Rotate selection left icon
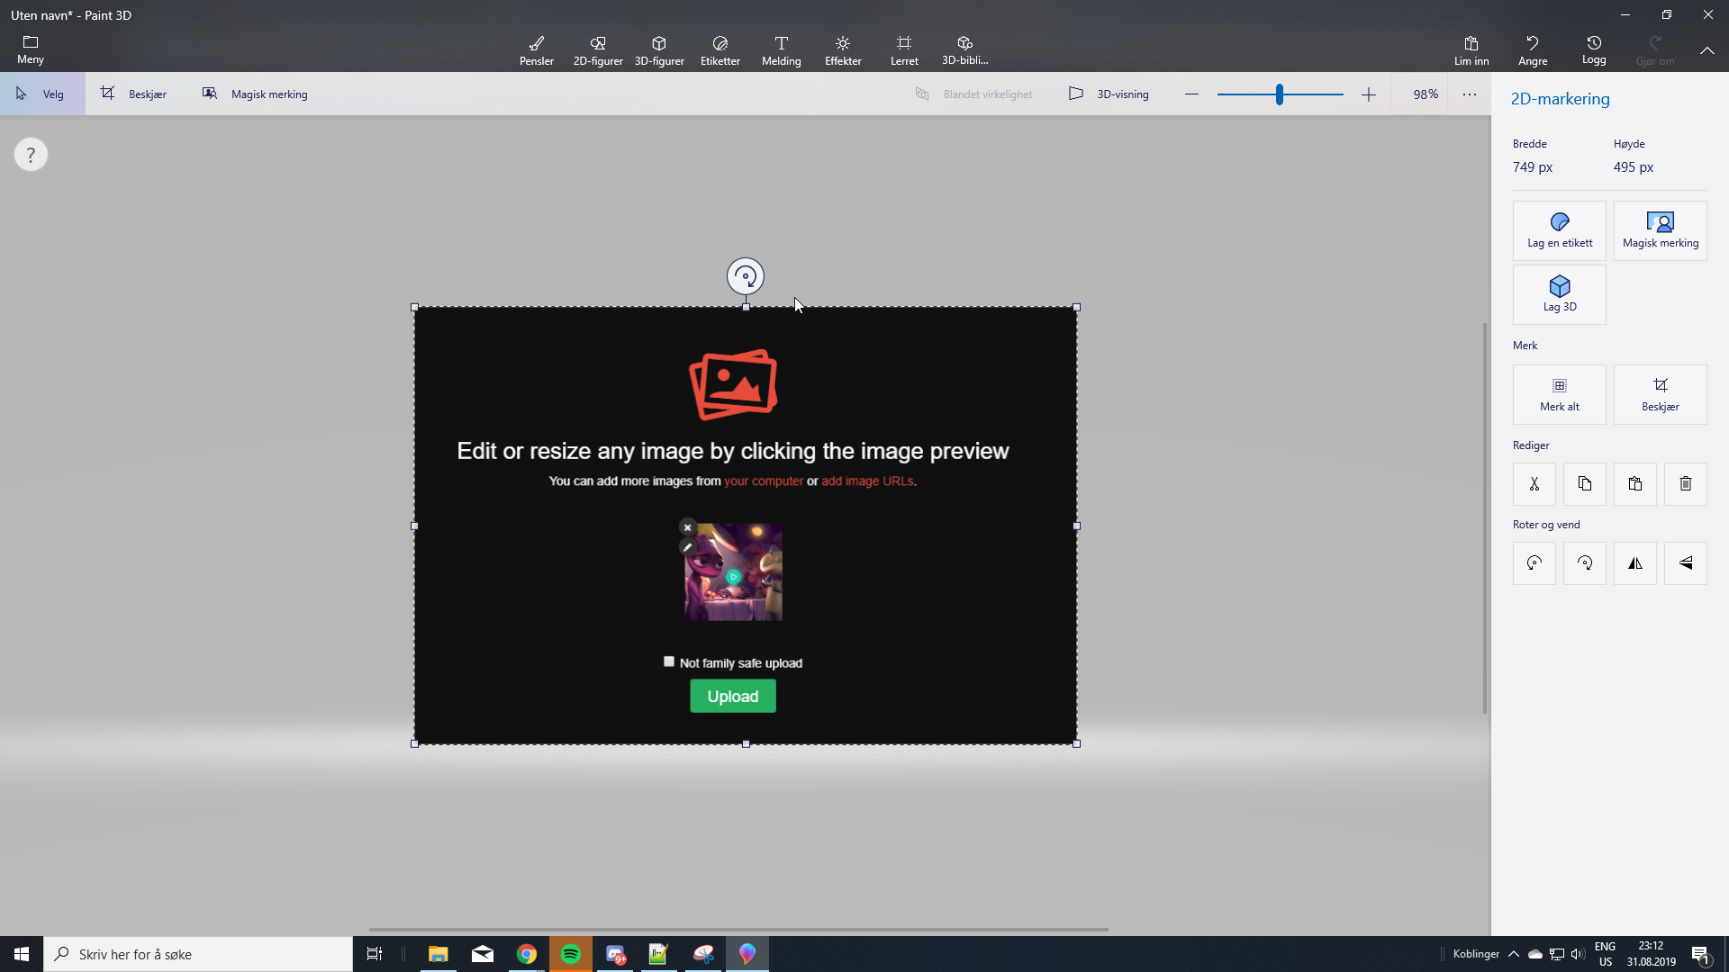The height and width of the screenshot is (972, 1729). click(1534, 563)
